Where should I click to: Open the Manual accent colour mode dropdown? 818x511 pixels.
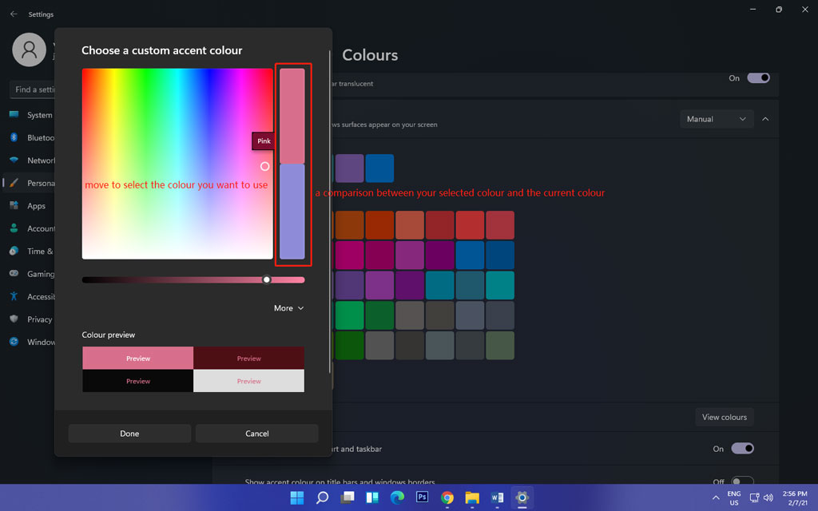pos(717,118)
